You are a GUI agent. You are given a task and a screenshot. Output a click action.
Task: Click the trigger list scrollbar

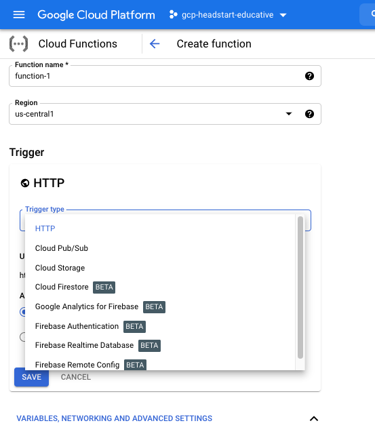point(300,288)
